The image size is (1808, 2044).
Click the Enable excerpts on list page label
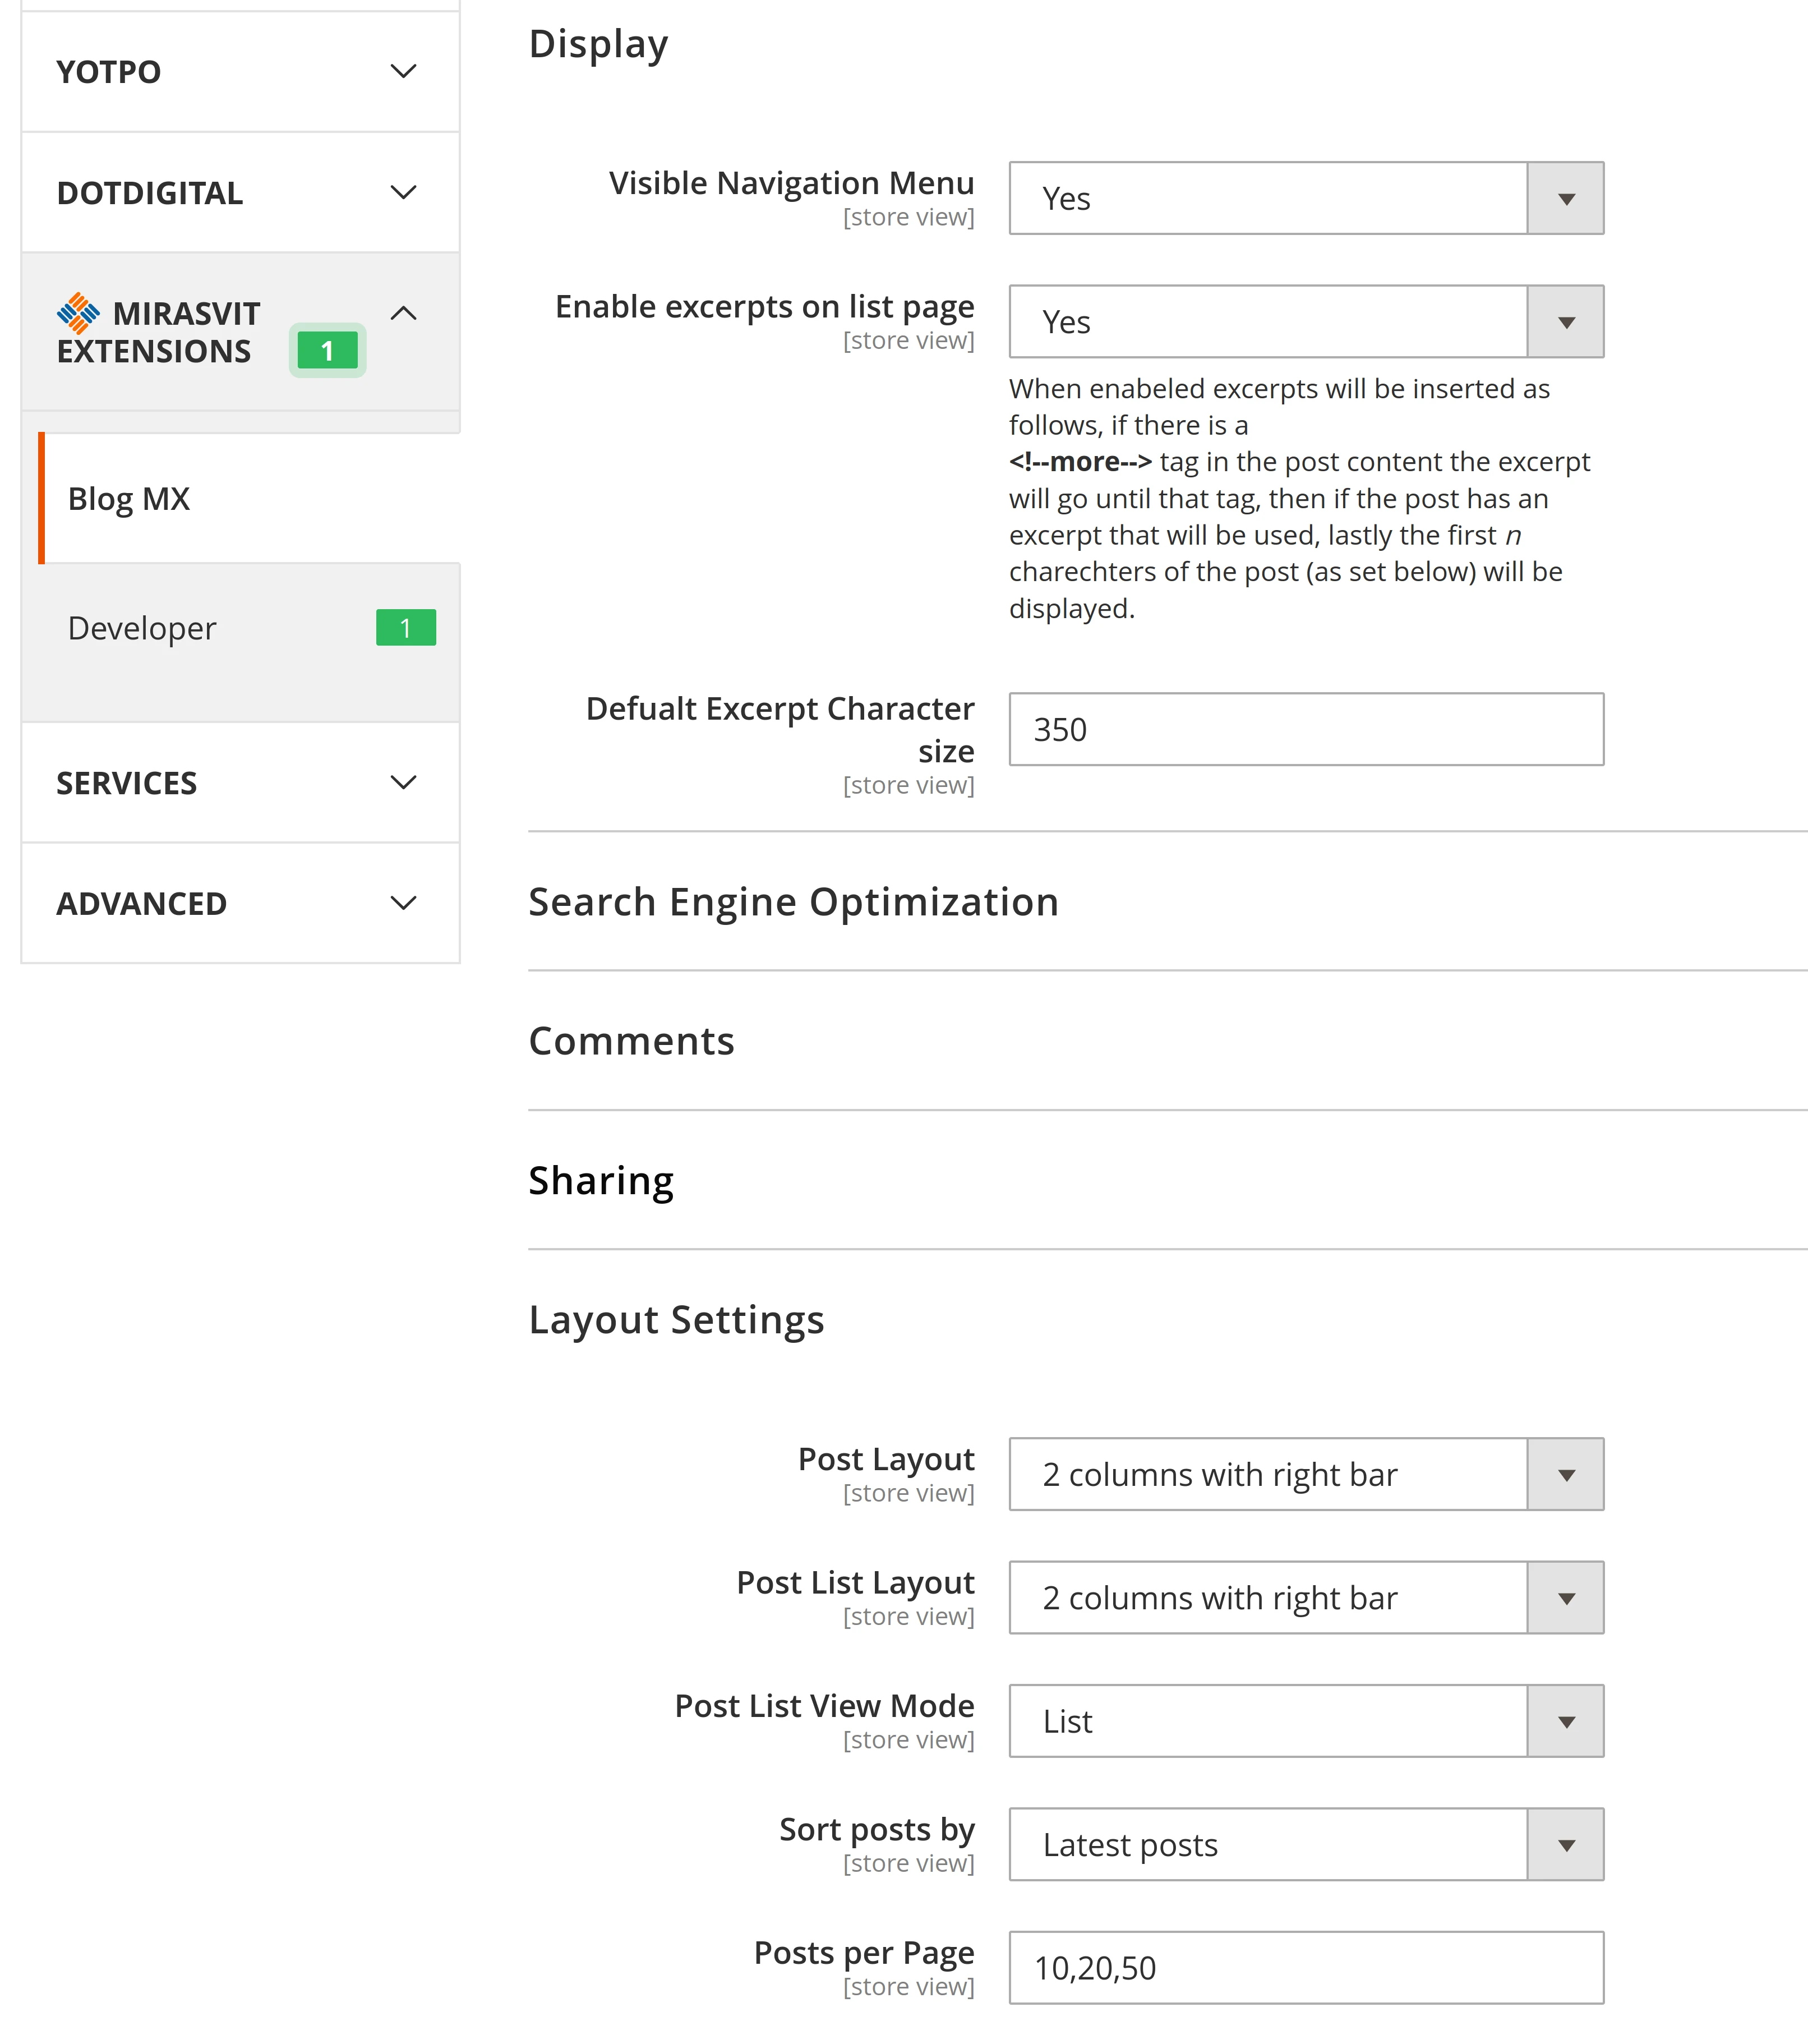[765, 307]
